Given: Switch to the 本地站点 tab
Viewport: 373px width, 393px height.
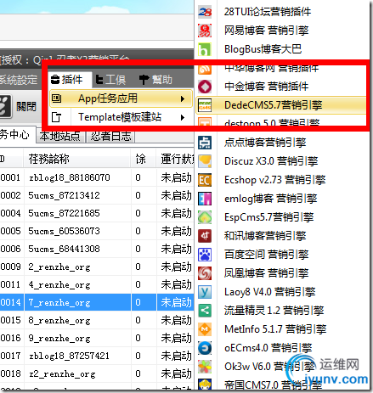Looking at the screenshot, I should point(60,136).
